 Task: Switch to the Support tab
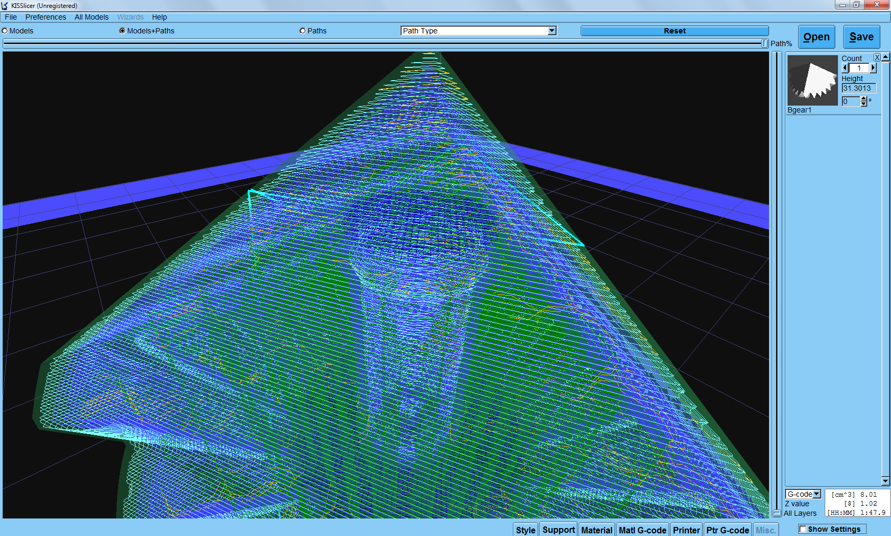558,530
